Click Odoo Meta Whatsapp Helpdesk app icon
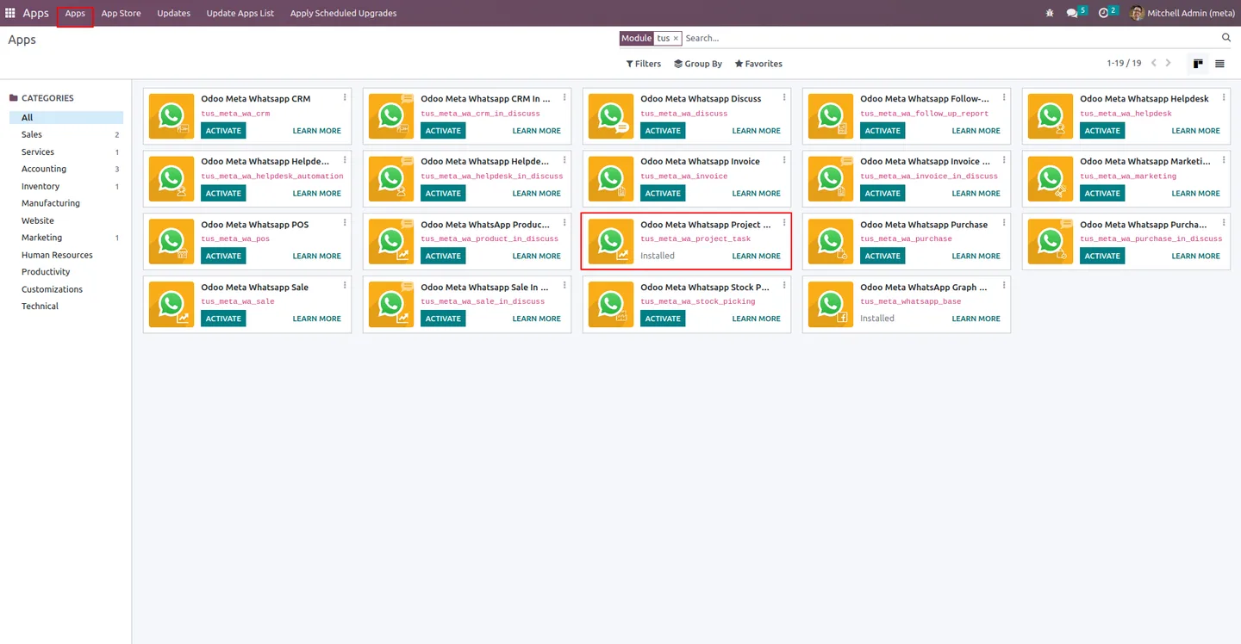This screenshot has width=1241, height=644. point(1051,116)
